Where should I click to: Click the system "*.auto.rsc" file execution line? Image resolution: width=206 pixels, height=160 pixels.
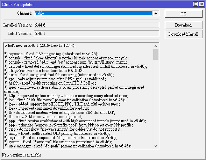(x=58, y=142)
